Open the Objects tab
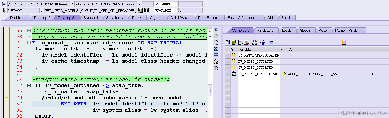Image resolution: width=389 pixels, height=118 pixels. pos(156,17)
